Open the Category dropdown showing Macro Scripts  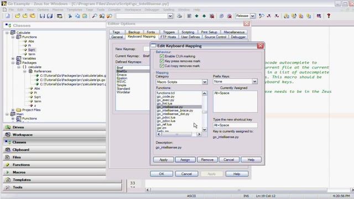point(205,82)
